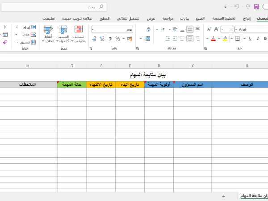The image size is (268, 201).
Task: Open the Font group dialog launcher
Action: click(205, 48)
